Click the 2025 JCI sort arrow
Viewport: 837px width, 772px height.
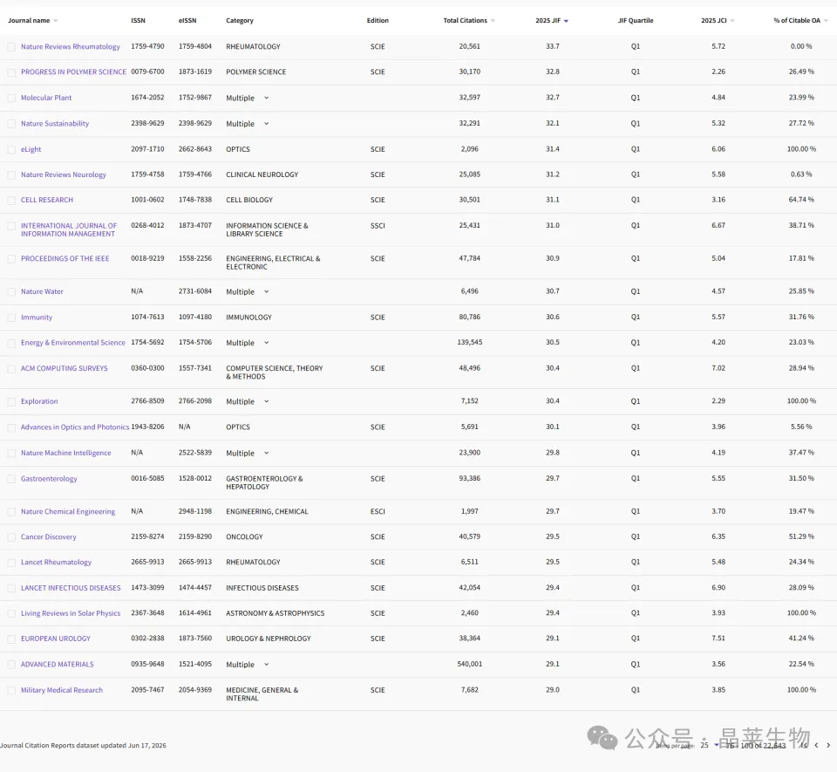tap(732, 21)
